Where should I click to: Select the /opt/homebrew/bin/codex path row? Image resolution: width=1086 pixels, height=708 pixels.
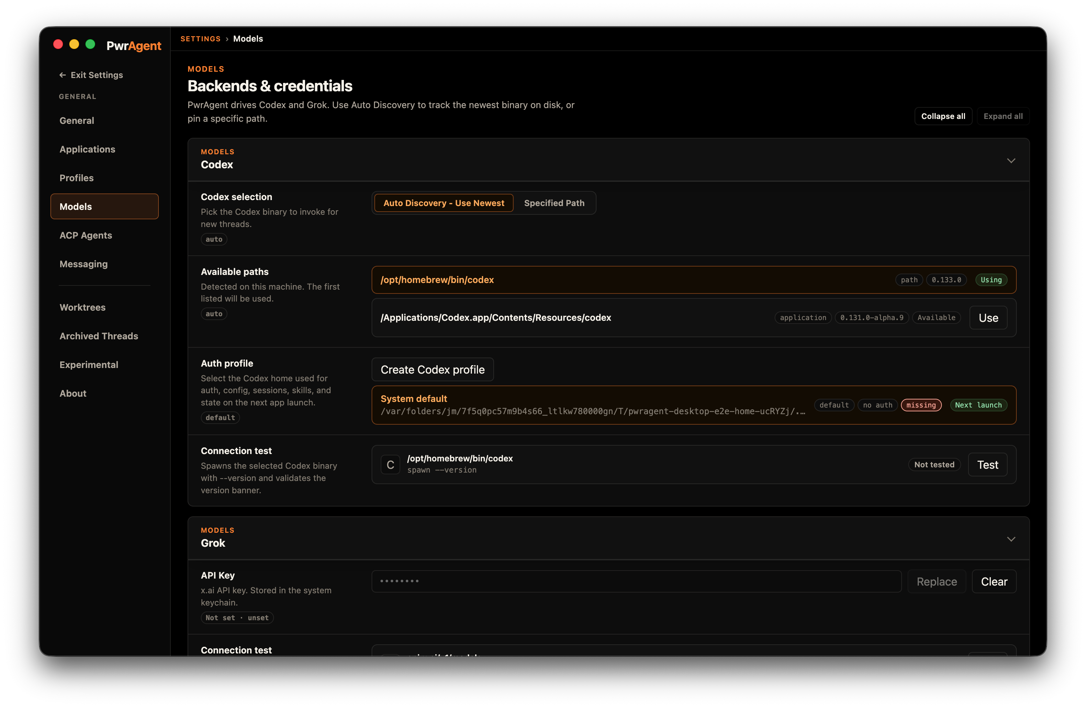click(x=693, y=280)
